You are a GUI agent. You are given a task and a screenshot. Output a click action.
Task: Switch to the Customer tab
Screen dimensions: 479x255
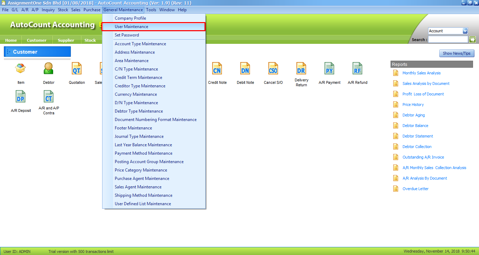37,40
